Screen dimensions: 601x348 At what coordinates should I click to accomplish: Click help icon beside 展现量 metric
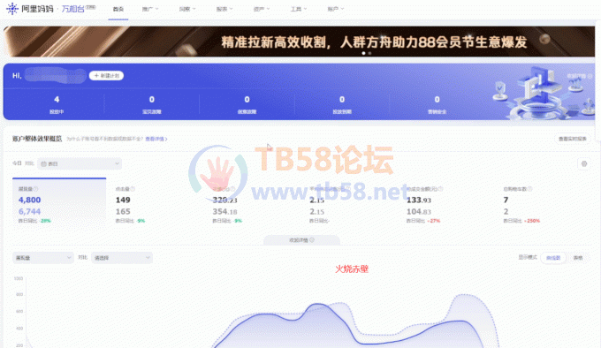click(36, 189)
